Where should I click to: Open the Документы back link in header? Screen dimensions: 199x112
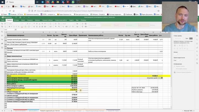pos(7,17)
